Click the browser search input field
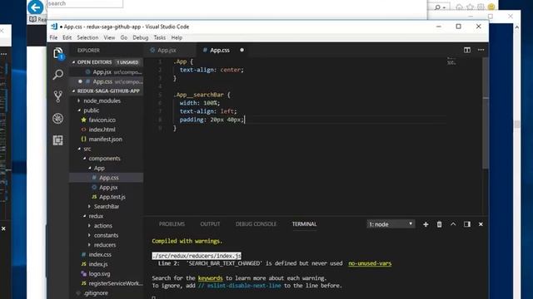533x299 pixels. coord(85,3)
